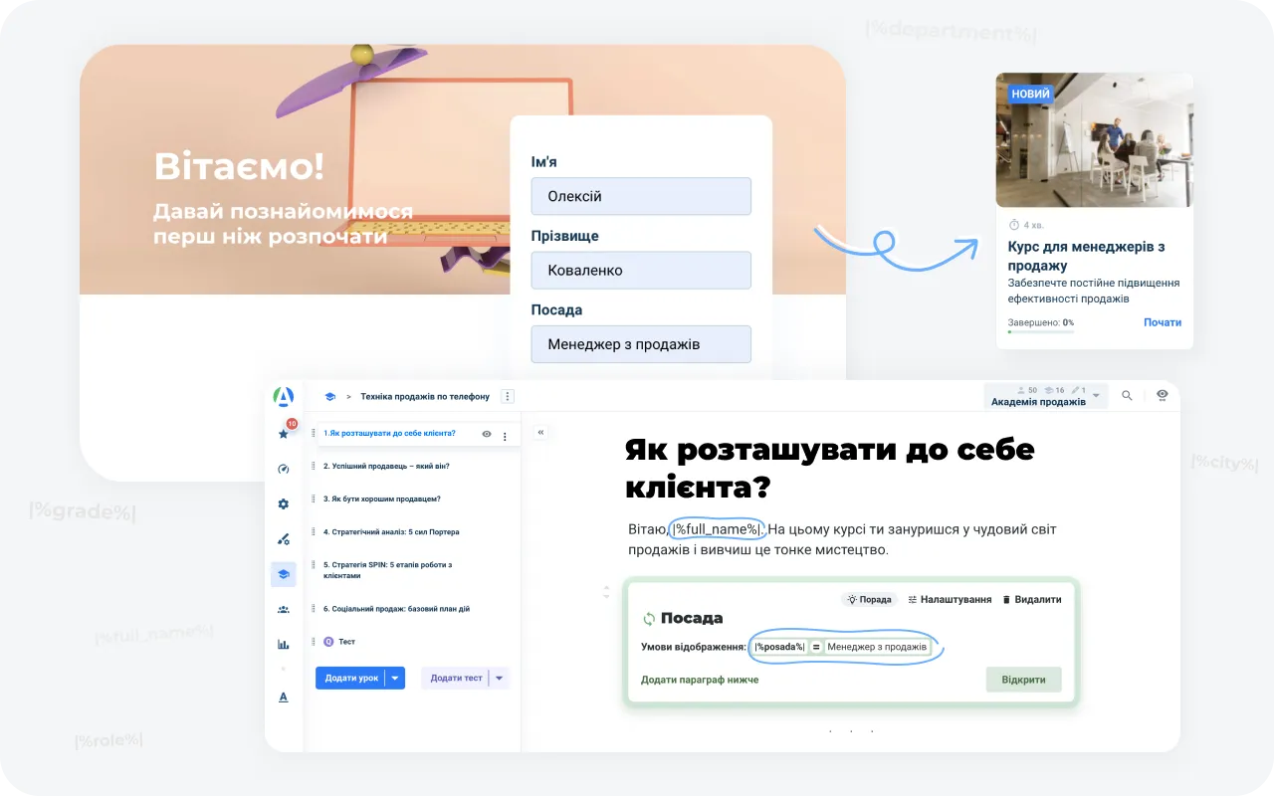Toggle visibility of lesson 'Як розташувати до себе клієнта?'
The width and height of the screenshot is (1274, 796).
[x=486, y=434]
